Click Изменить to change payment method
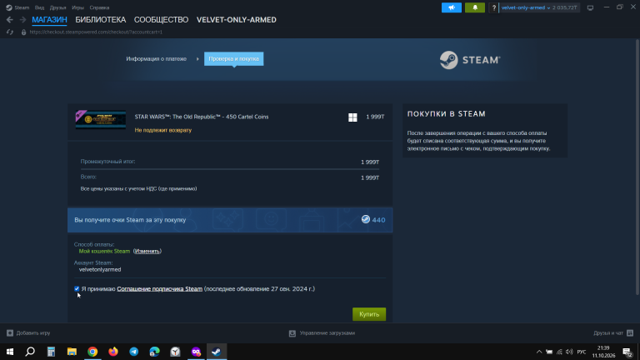This screenshot has width=640, height=360. point(147,251)
